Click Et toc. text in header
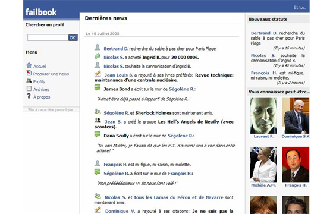The height and width of the screenshot is (214, 333). click(x=300, y=7)
